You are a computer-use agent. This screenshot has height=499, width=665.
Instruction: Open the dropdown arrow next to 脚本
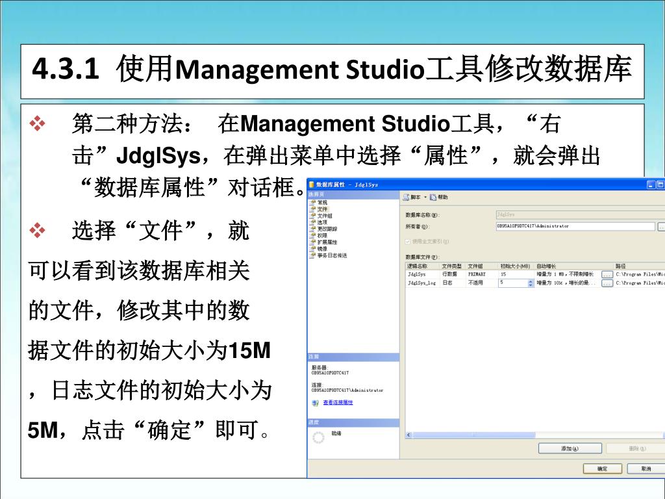[425, 198]
